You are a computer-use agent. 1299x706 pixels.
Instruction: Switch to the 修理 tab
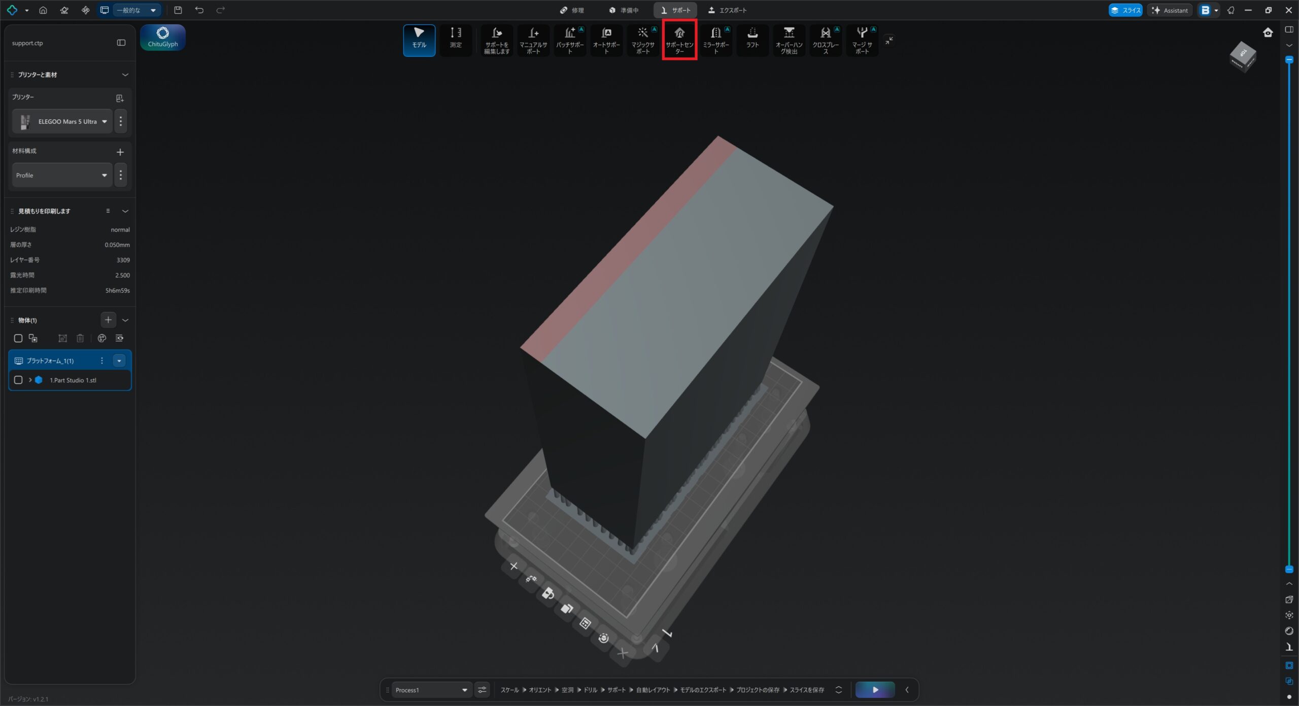click(572, 10)
